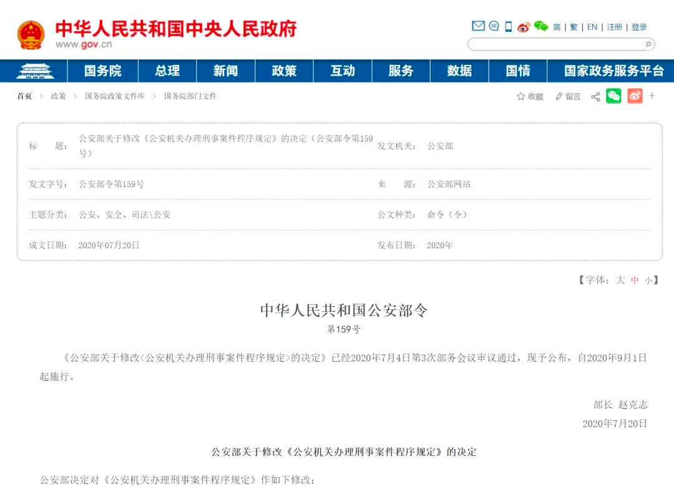Screen dimensions: 674x494
Task: Open the email subscription envelope icon
Action: 477,27
